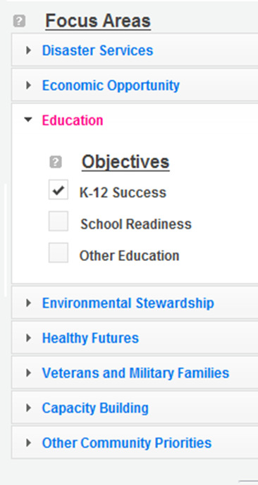Check the School Readiness checkbox
The width and height of the screenshot is (258, 485).
coord(59,221)
